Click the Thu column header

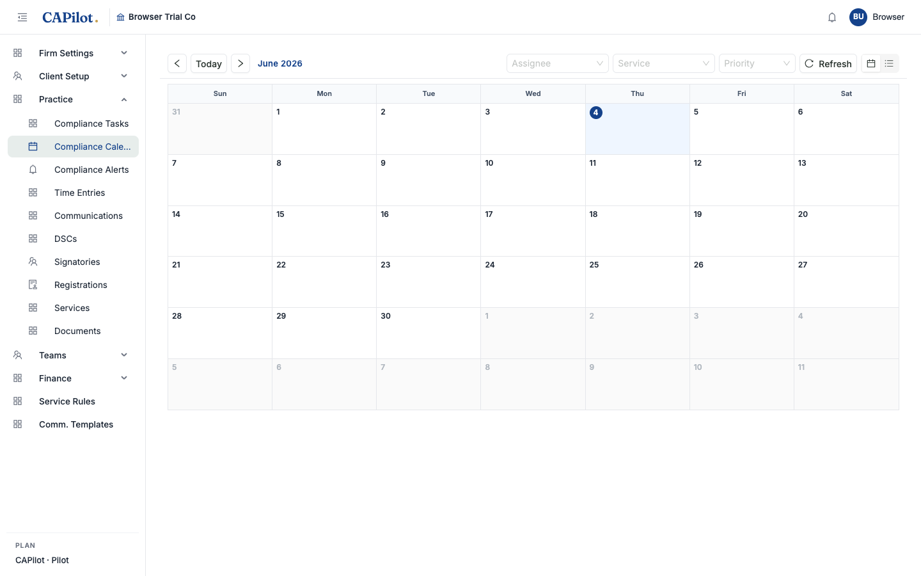(x=637, y=93)
